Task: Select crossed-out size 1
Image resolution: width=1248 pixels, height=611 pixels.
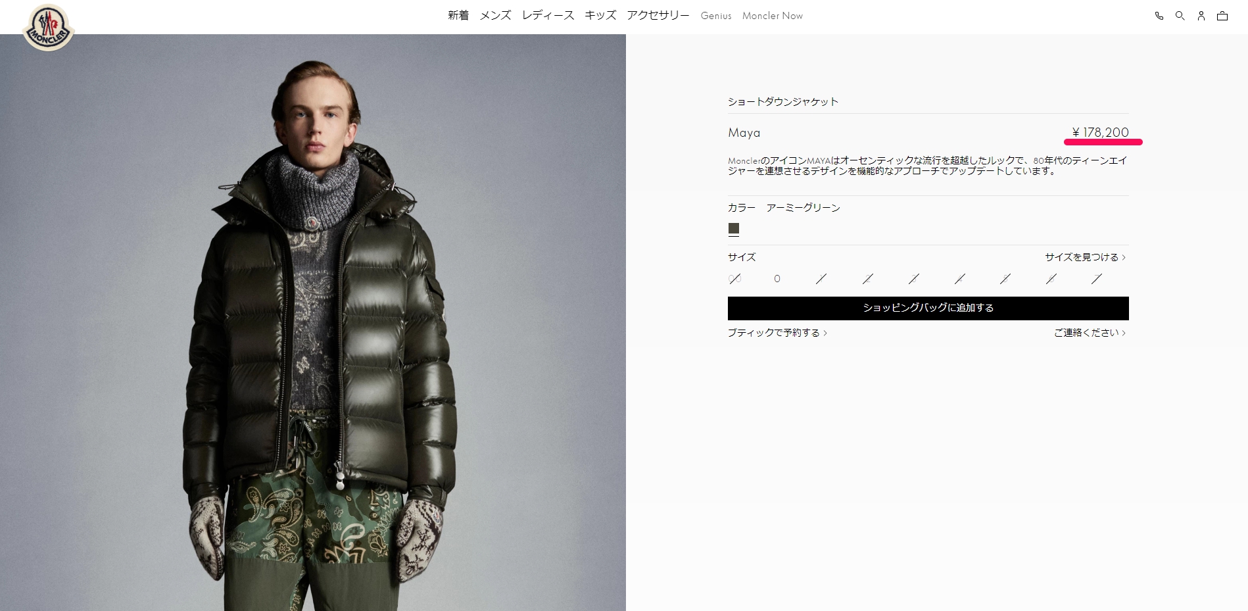Action: [x=821, y=279]
